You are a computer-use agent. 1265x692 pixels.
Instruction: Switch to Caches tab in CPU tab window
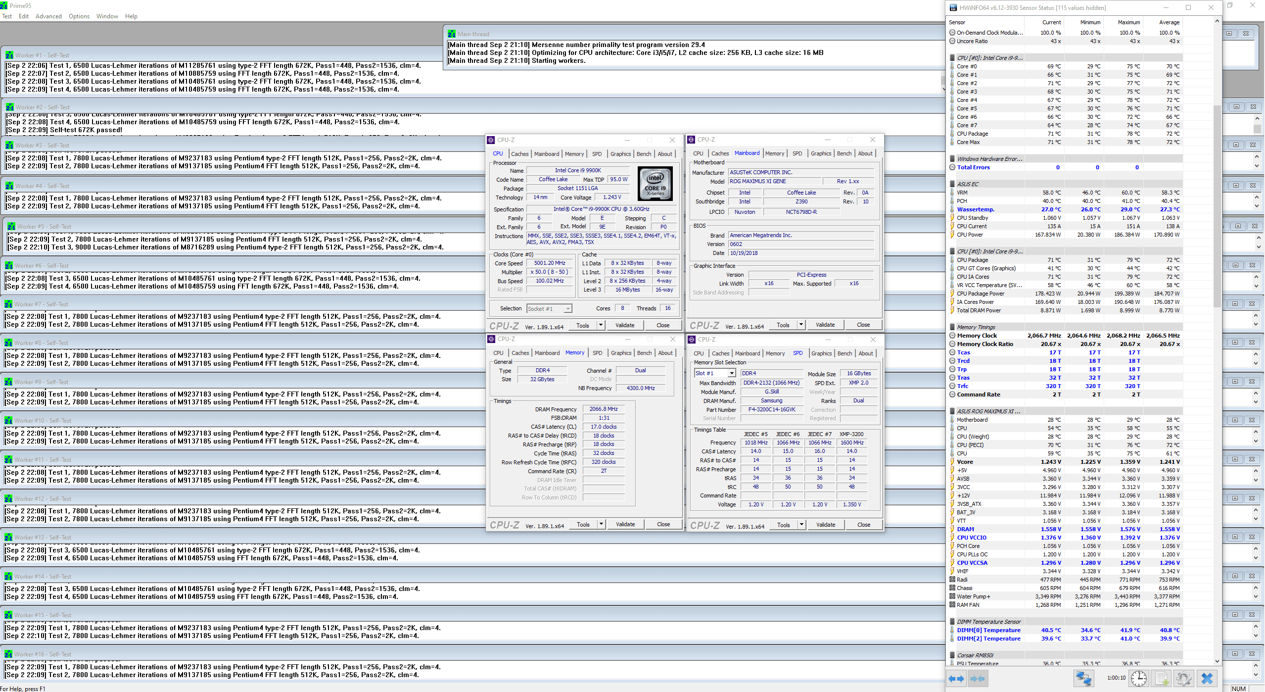520,154
